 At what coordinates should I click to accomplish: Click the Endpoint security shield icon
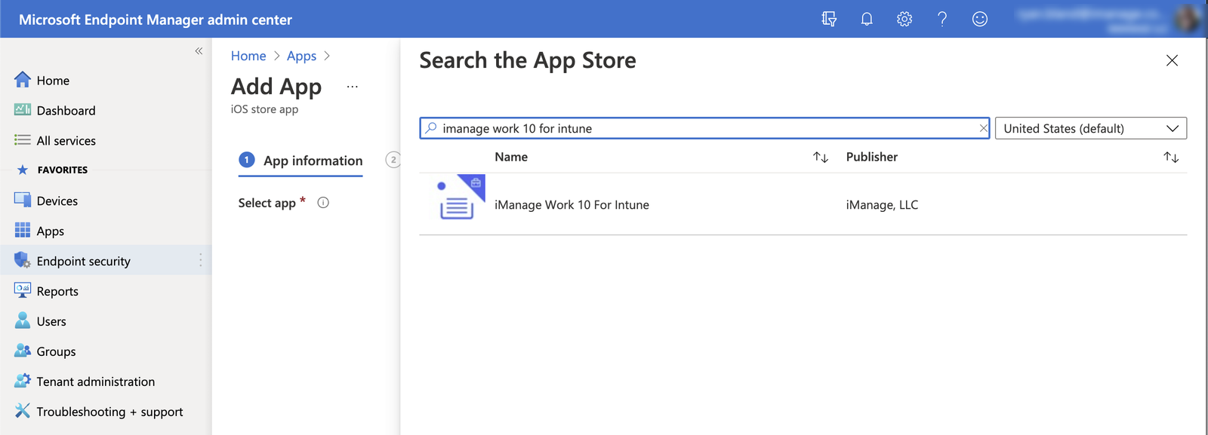click(23, 261)
